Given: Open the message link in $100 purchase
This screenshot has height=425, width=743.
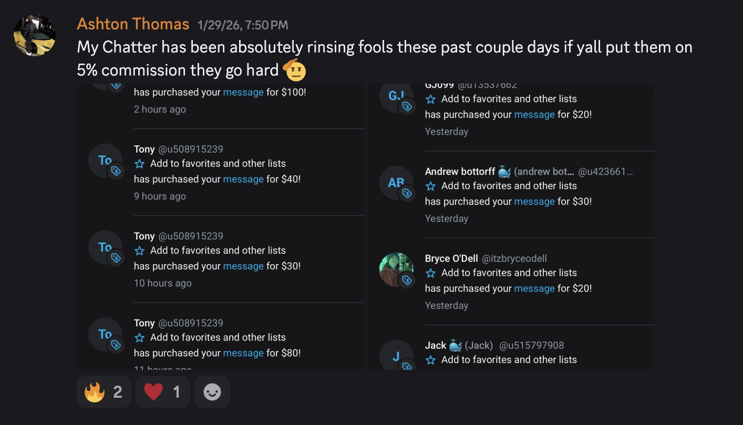Looking at the screenshot, I should (x=243, y=92).
